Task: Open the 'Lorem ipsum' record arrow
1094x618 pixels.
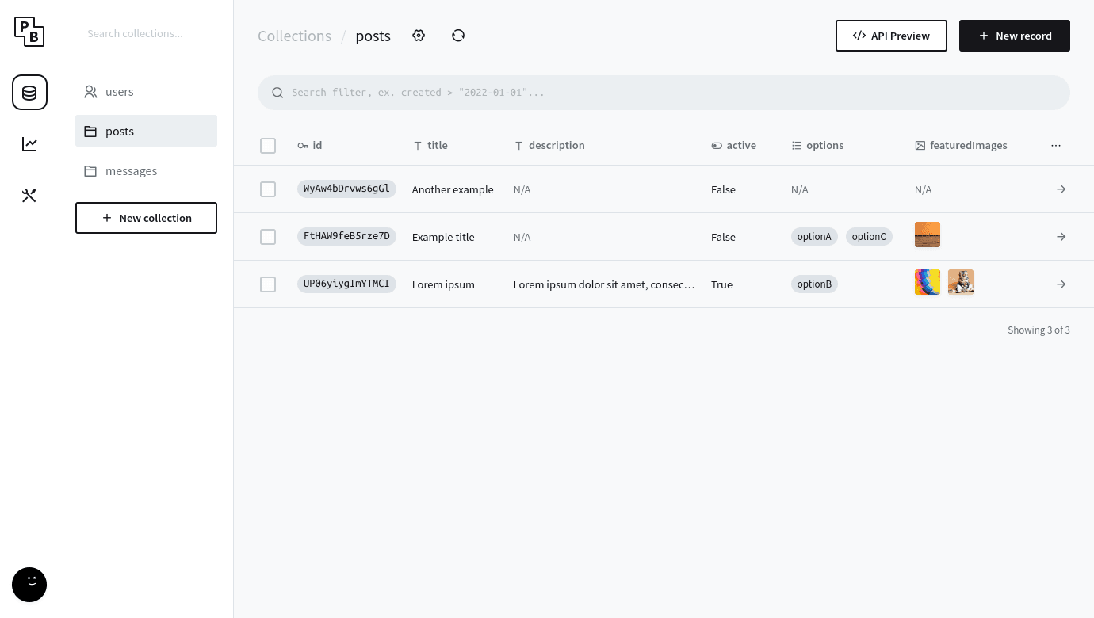Action: (x=1061, y=284)
